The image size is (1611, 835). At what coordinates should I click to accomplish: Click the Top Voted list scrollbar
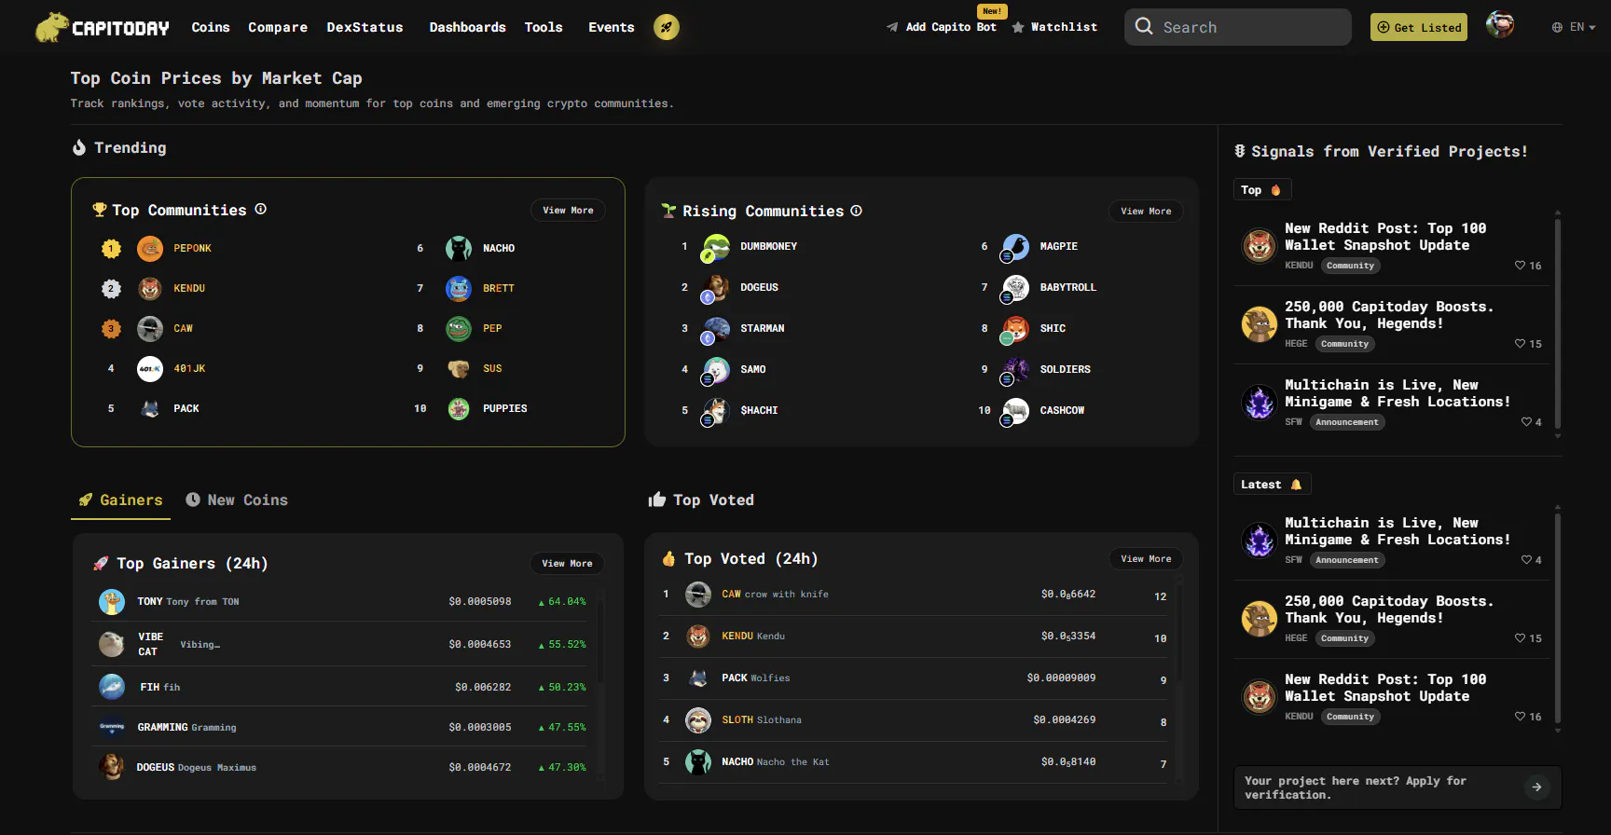coord(1179,634)
